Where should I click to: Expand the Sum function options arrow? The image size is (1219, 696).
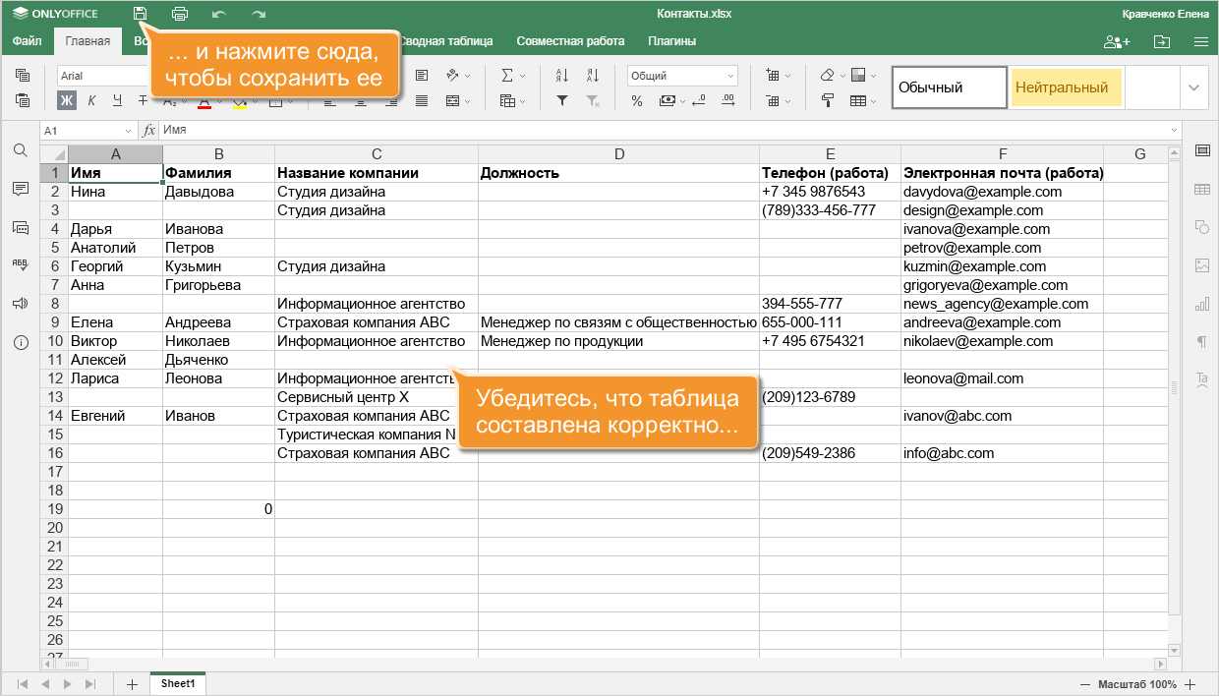click(522, 76)
